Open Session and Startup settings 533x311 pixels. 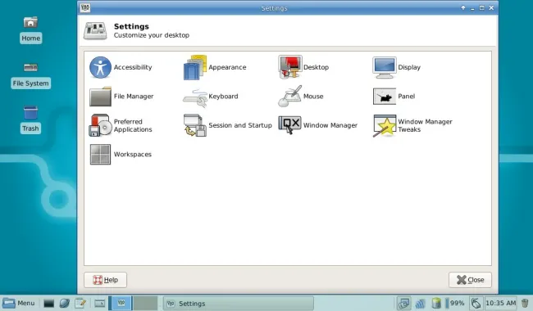(x=227, y=125)
